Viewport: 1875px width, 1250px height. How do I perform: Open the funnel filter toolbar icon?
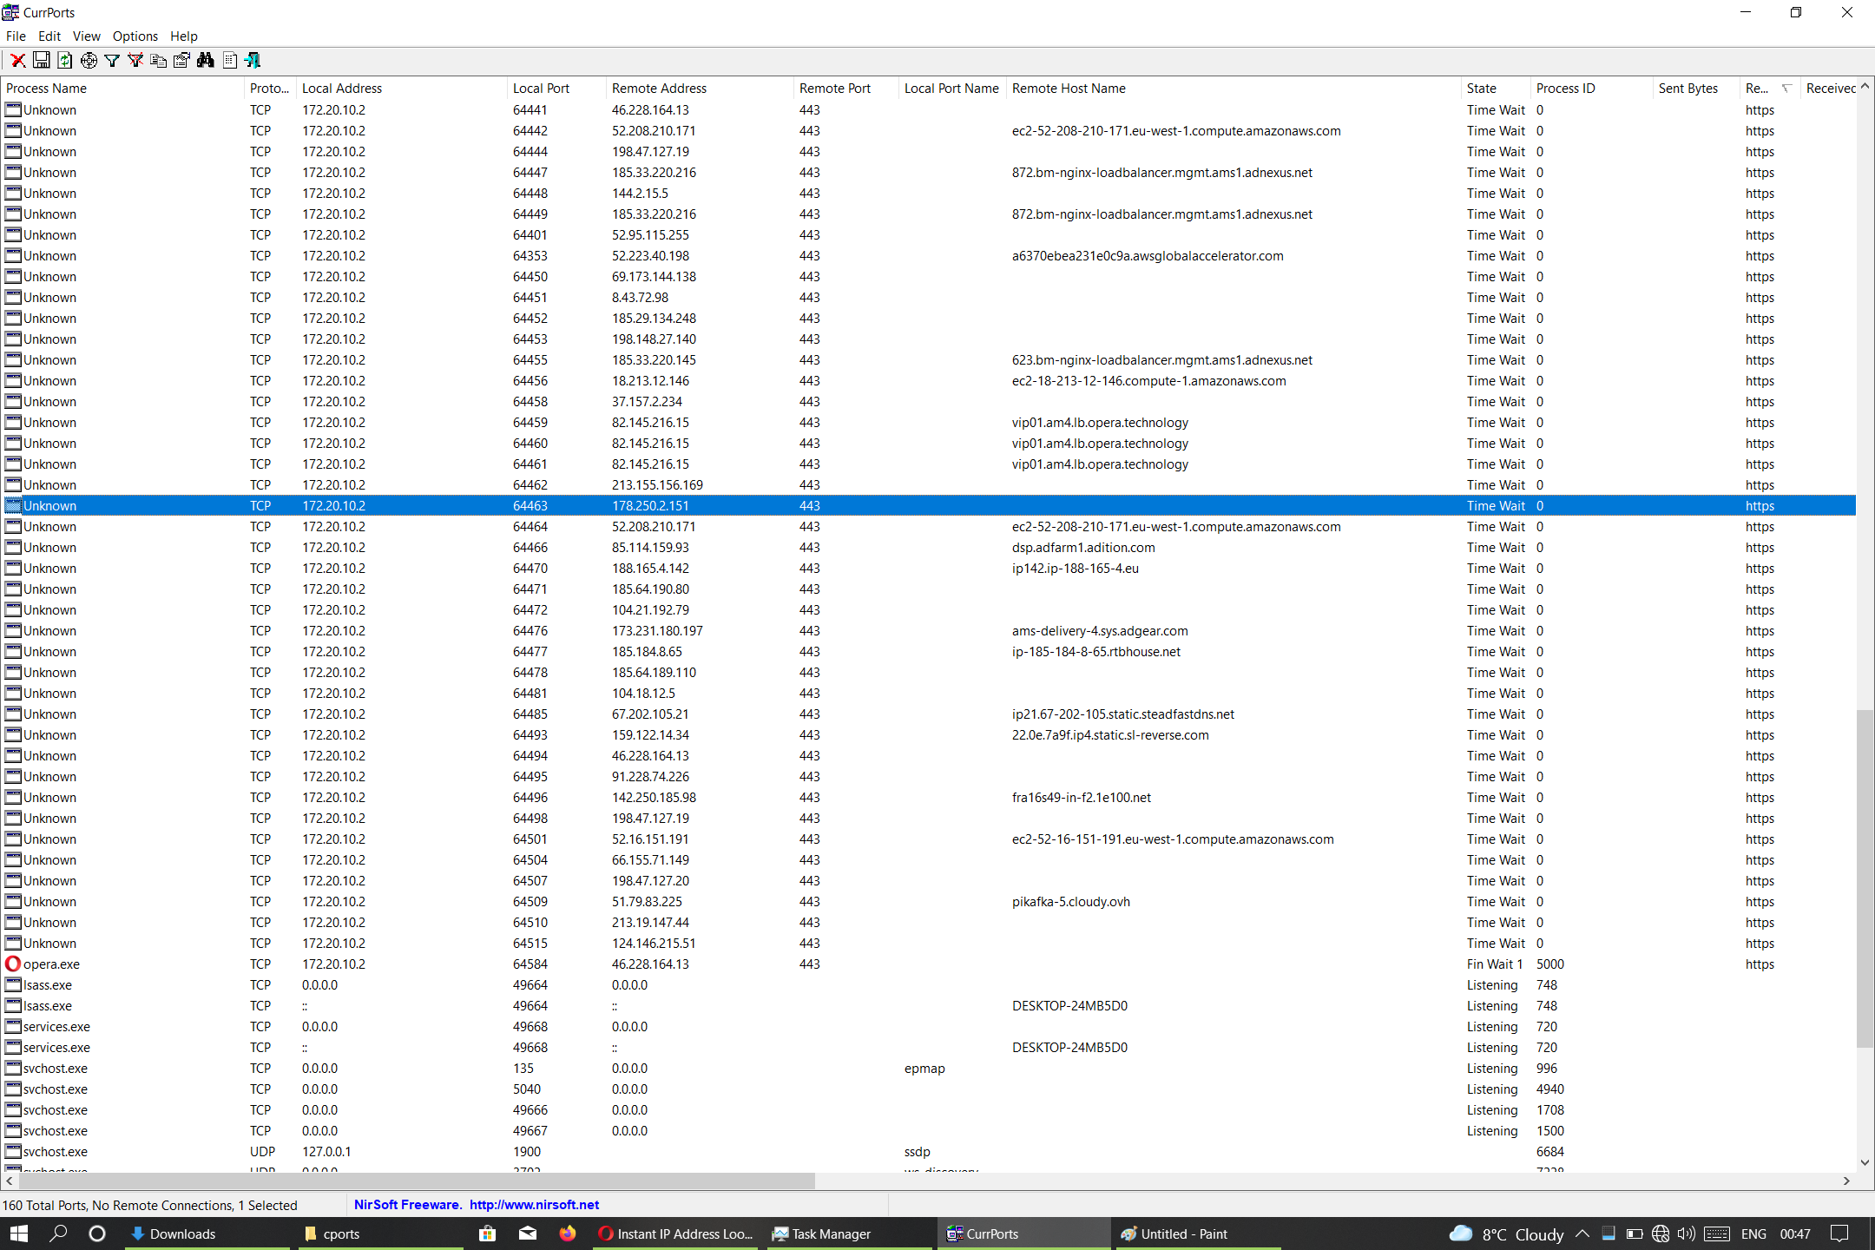tap(112, 60)
